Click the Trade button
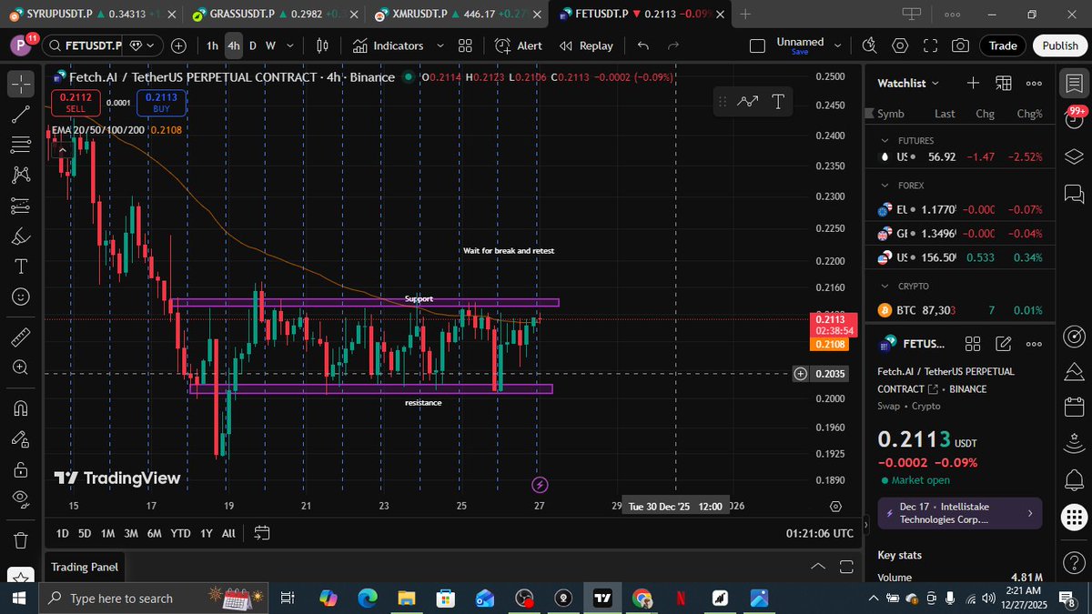This screenshot has height=614, width=1092. coord(1003,45)
